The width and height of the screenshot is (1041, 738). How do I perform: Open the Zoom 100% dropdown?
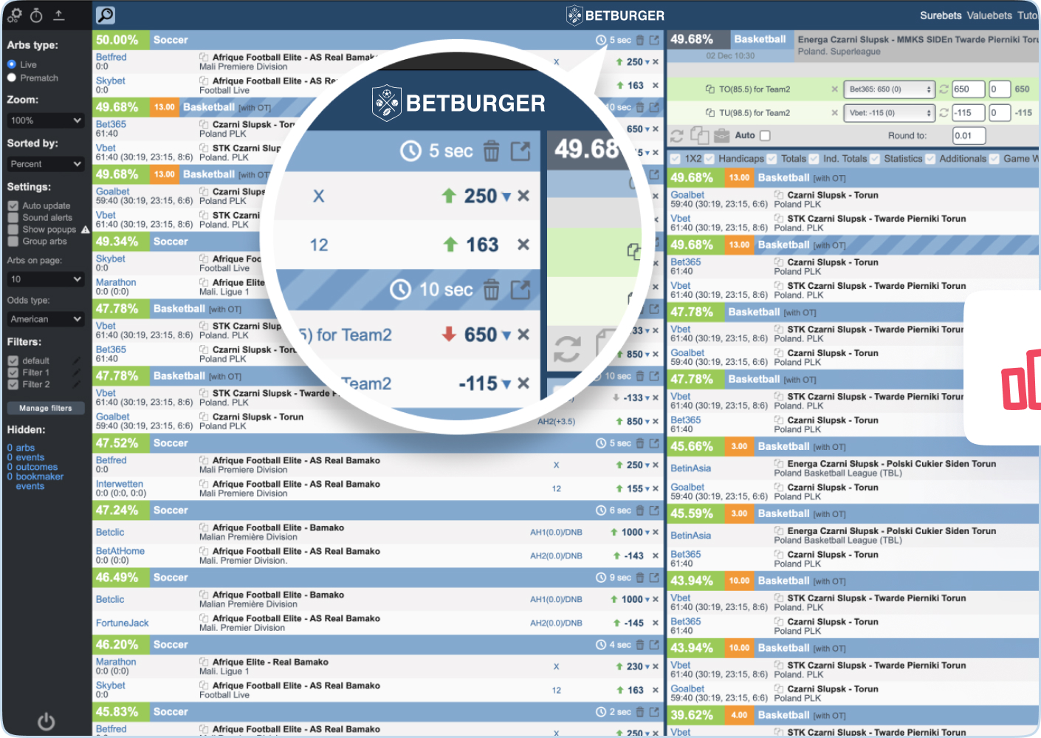[x=45, y=120]
